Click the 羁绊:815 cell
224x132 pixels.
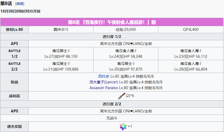(61, 30)
